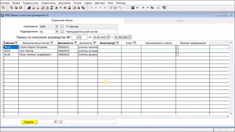Open the Система menu
The image size is (235, 132).
tap(5, 3)
